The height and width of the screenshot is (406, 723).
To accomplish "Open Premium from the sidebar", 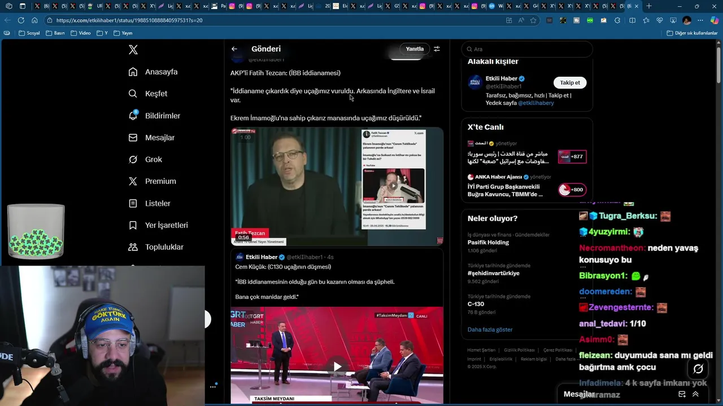I will (x=152, y=181).
